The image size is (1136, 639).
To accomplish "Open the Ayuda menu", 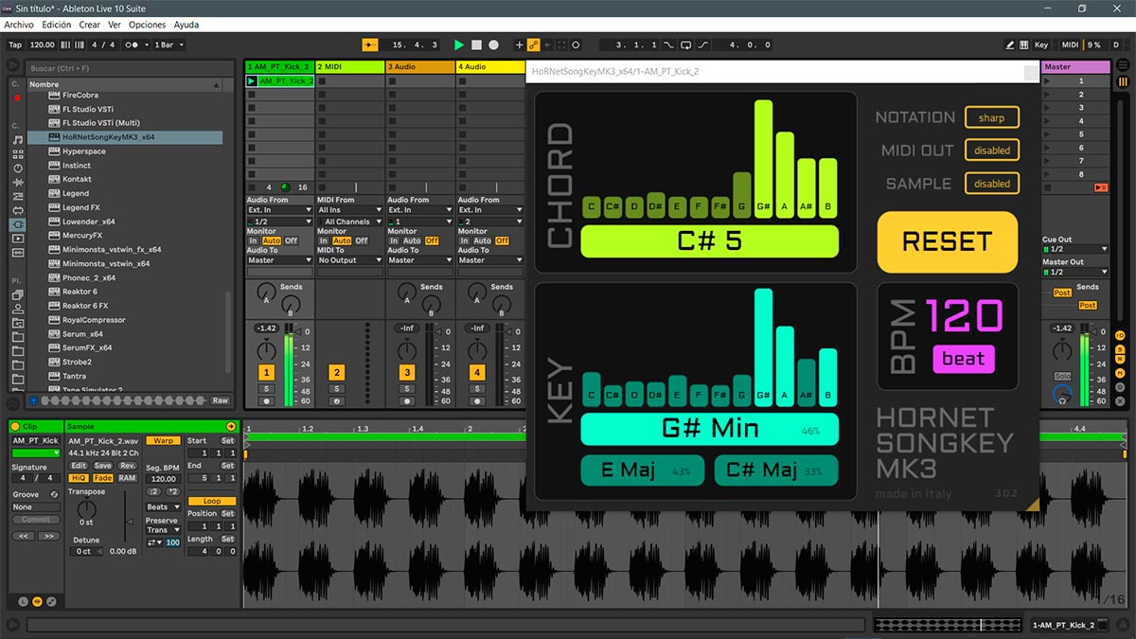I will 186,25.
